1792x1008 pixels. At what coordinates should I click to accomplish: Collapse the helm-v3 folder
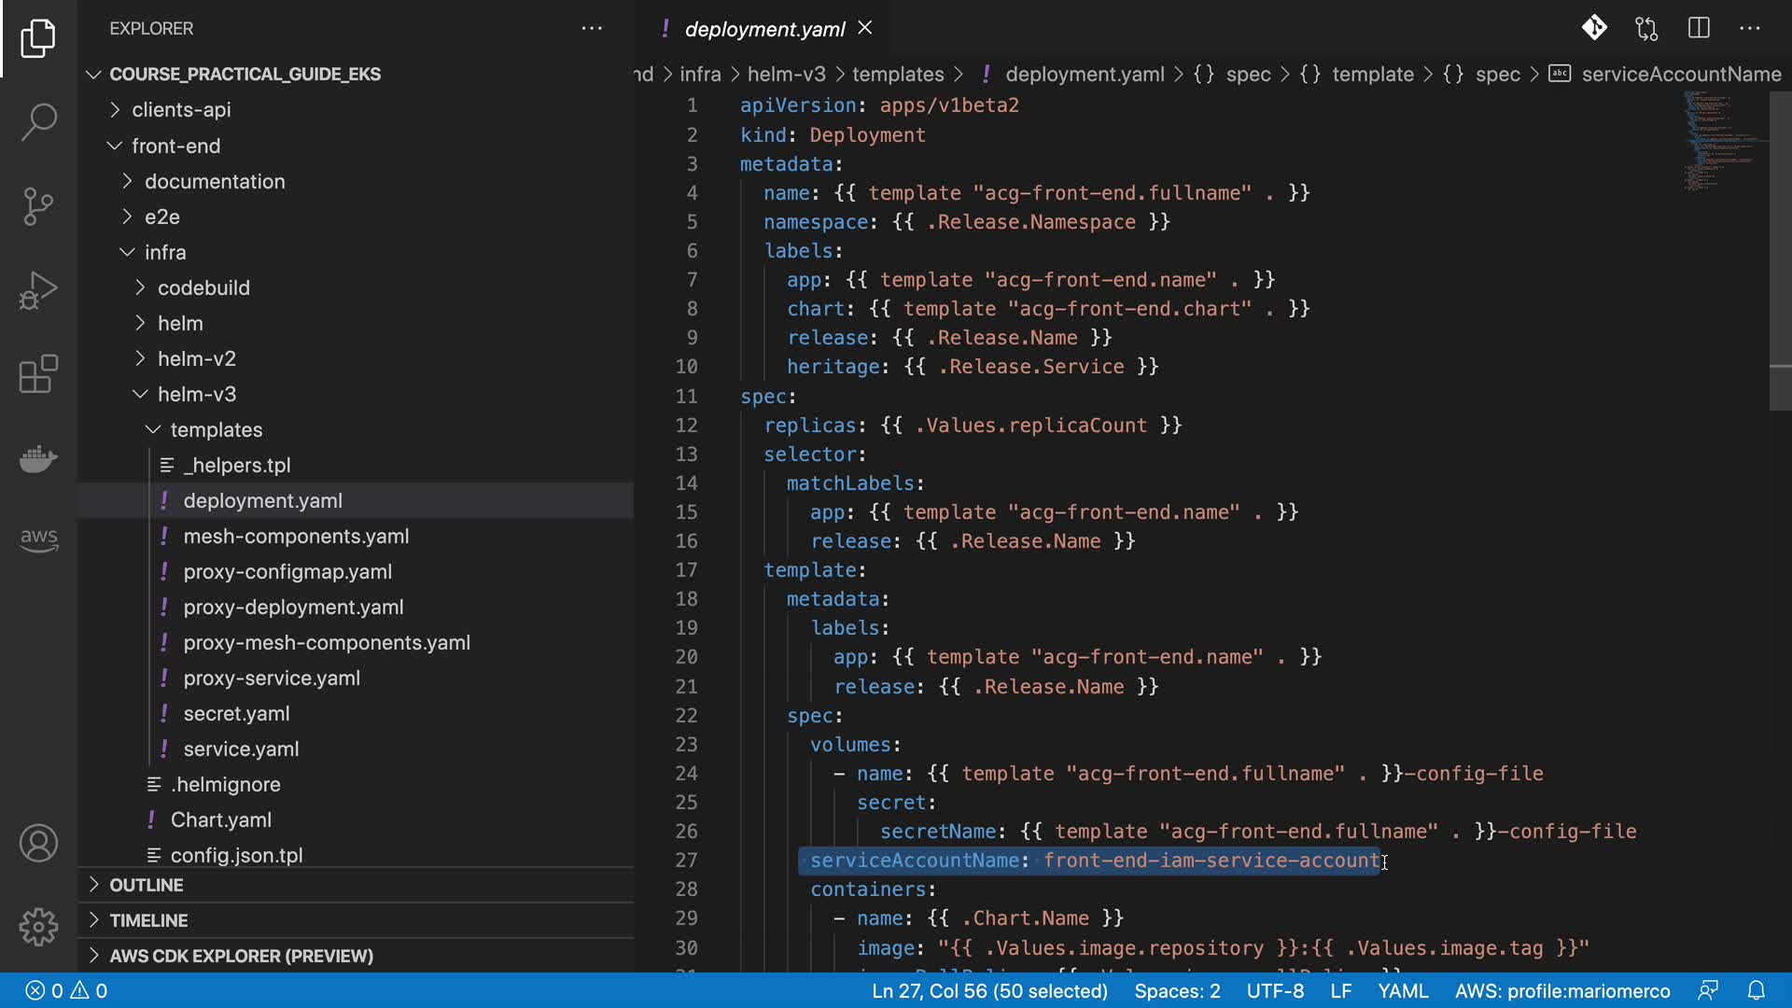point(196,395)
